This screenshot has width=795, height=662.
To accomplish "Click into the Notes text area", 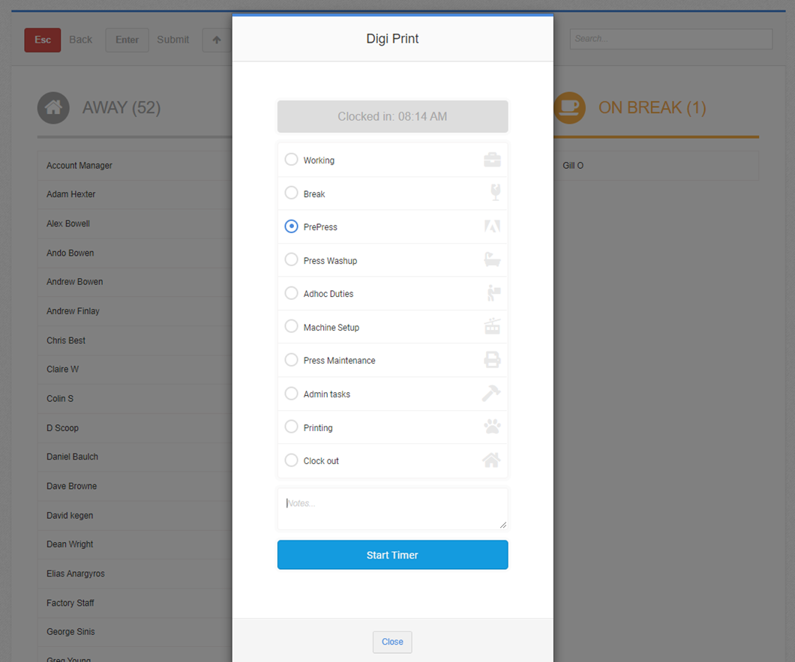I will pyautogui.click(x=392, y=509).
